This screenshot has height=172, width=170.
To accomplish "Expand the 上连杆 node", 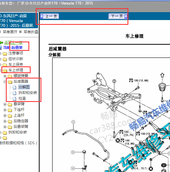I will pos(5,116).
